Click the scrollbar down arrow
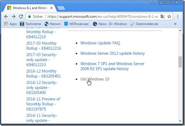 (x=180, y=121)
